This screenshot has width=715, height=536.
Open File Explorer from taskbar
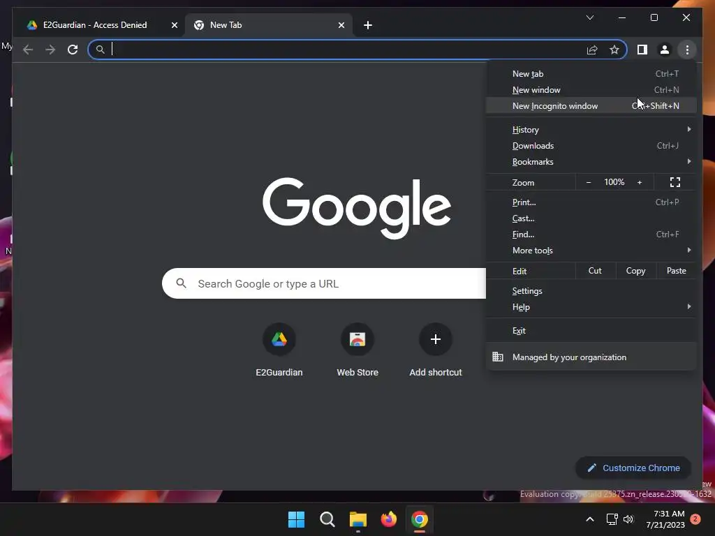tap(358, 519)
